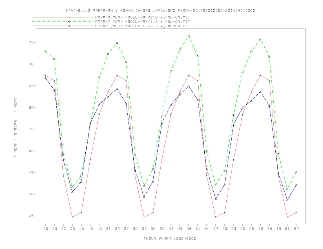
Task: Click x-axis forecast hour label 30
Action: tap(135, 229)
